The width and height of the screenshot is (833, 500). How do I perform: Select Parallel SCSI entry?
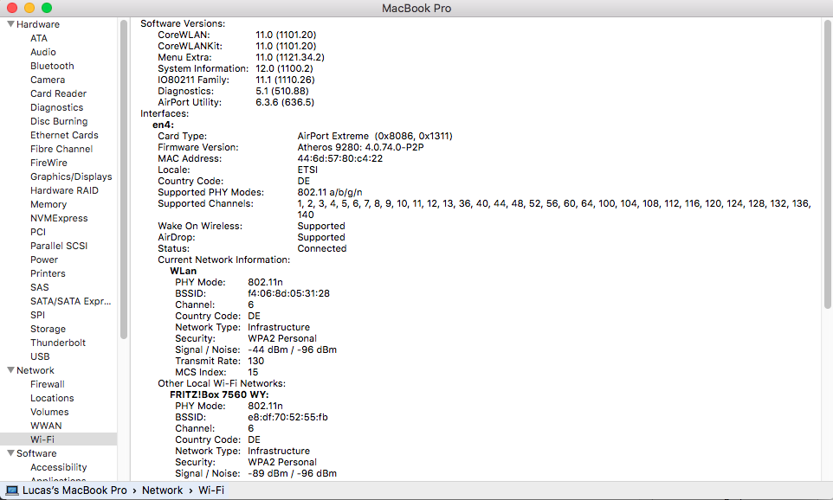coord(59,246)
